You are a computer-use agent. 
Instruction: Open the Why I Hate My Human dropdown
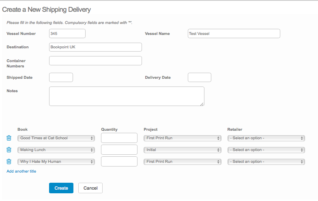coord(56,162)
